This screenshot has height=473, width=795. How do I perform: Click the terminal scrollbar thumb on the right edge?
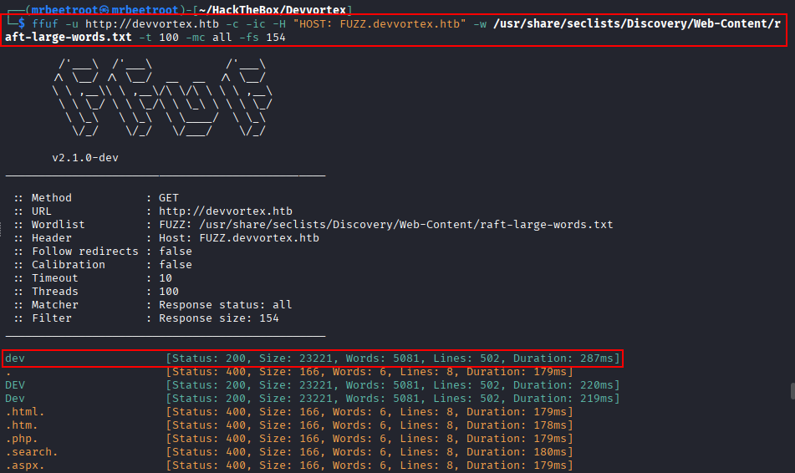792,391
